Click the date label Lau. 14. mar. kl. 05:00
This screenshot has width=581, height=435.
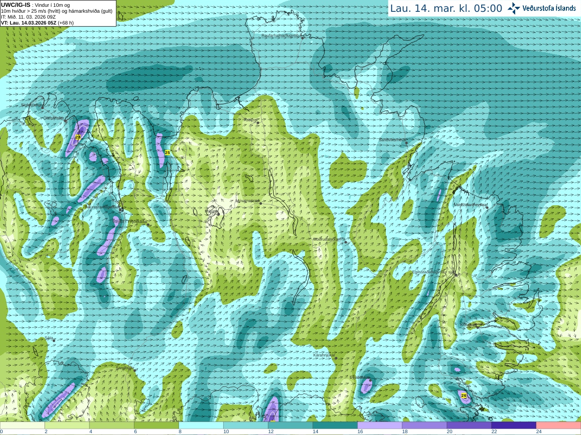pyautogui.click(x=446, y=8)
